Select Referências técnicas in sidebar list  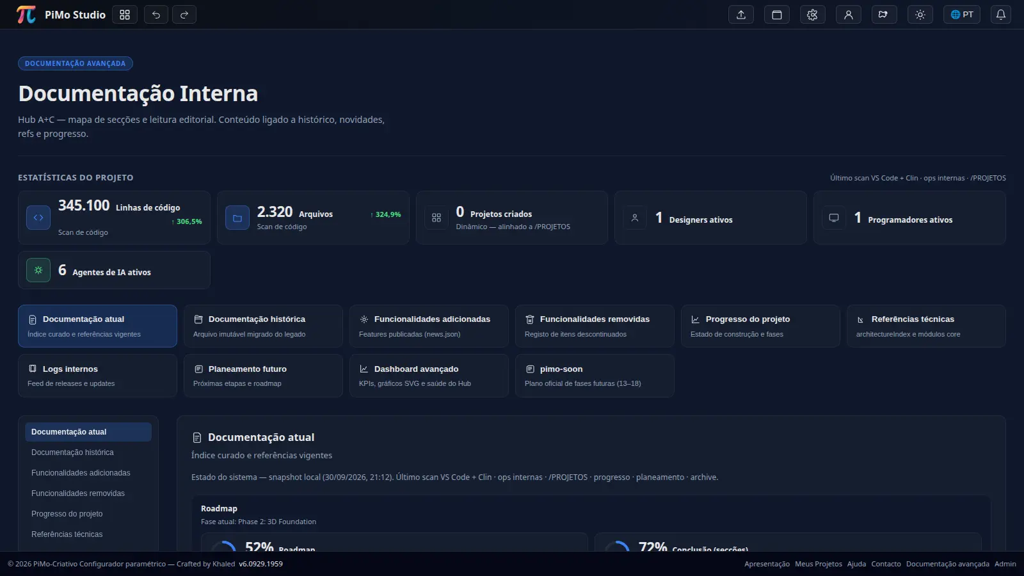[x=88, y=534]
